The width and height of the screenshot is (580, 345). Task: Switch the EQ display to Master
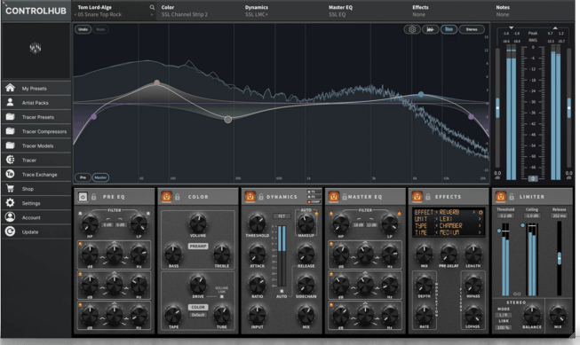tap(100, 177)
